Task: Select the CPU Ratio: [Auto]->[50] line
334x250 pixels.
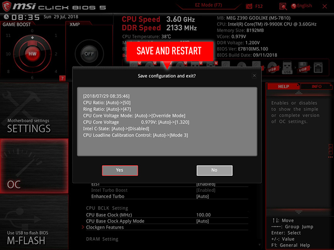Action: 107,103
